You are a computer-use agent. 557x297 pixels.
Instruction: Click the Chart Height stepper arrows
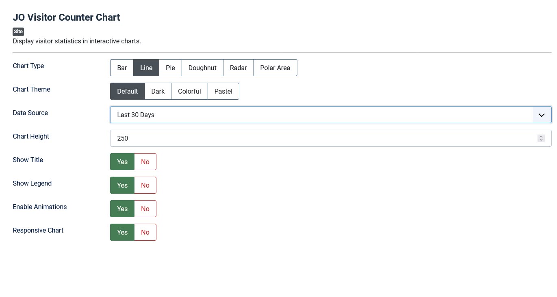541,138
